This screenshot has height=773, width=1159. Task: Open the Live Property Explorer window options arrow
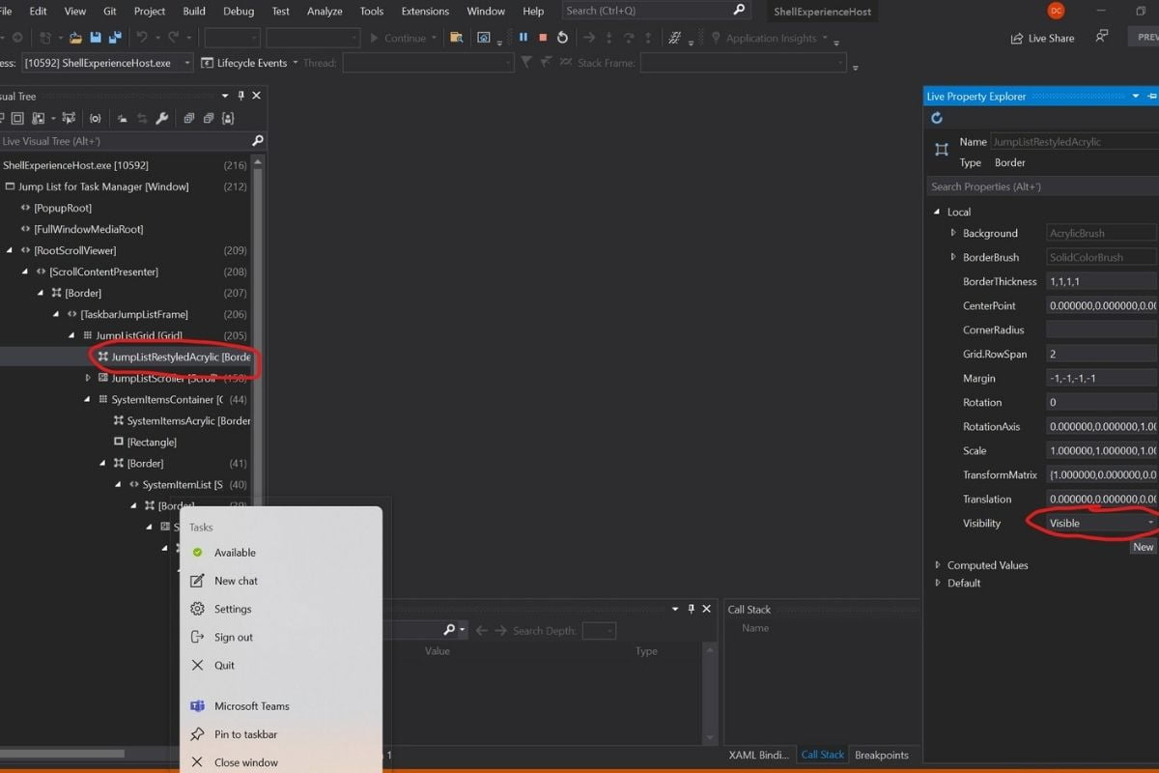coord(1135,96)
